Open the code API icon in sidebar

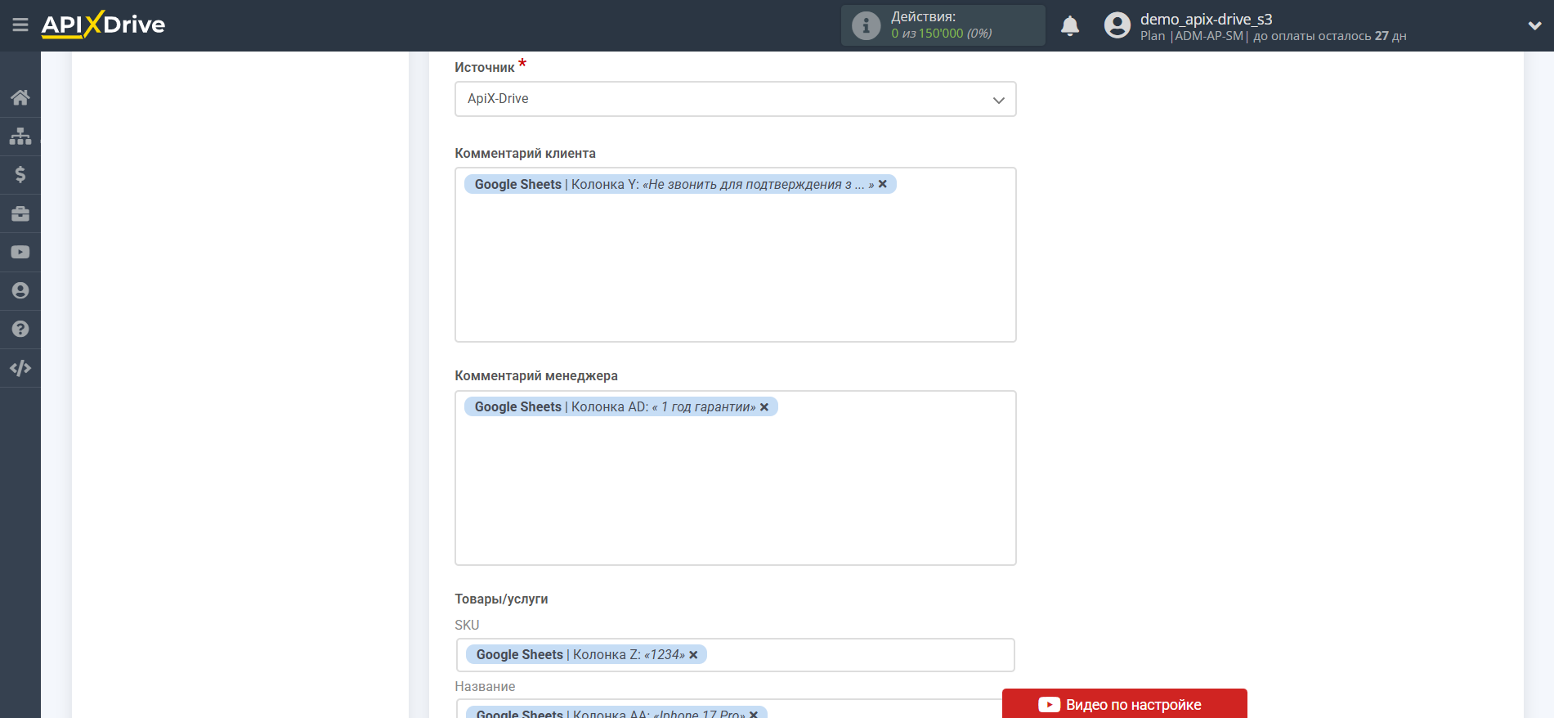tap(20, 368)
